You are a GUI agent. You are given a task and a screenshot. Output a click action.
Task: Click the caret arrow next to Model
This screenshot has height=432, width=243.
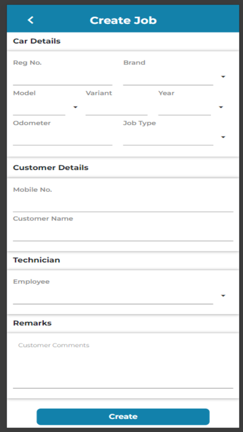[75, 107]
